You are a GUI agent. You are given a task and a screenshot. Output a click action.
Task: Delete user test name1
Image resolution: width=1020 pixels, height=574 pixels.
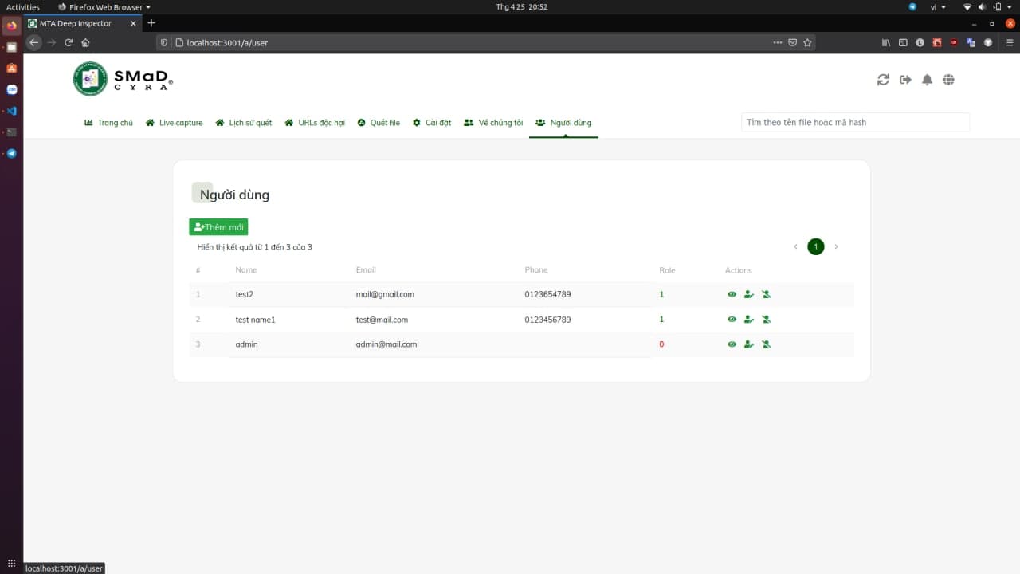[766, 320]
